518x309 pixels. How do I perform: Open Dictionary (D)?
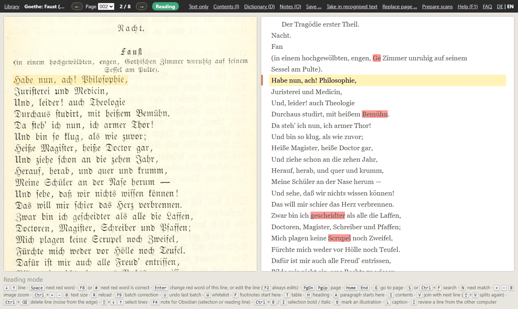coord(259,6)
